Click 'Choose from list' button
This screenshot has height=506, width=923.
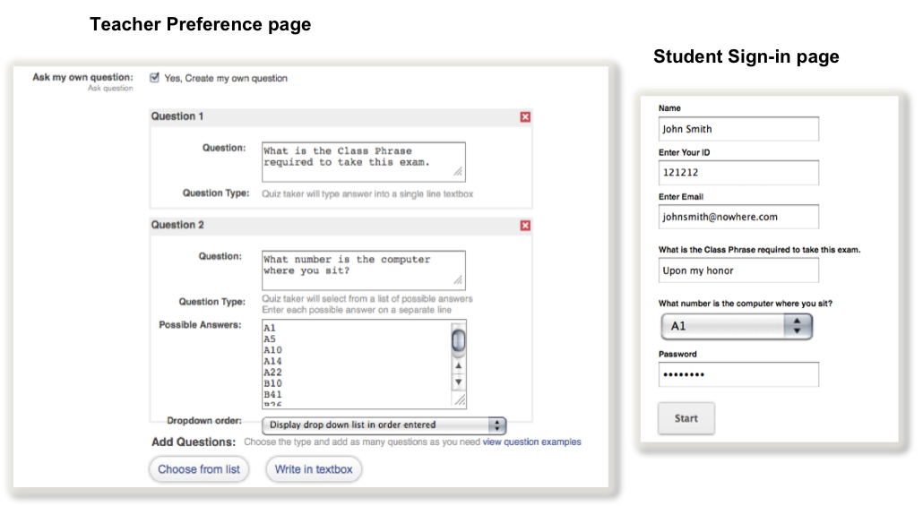(199, 469)
